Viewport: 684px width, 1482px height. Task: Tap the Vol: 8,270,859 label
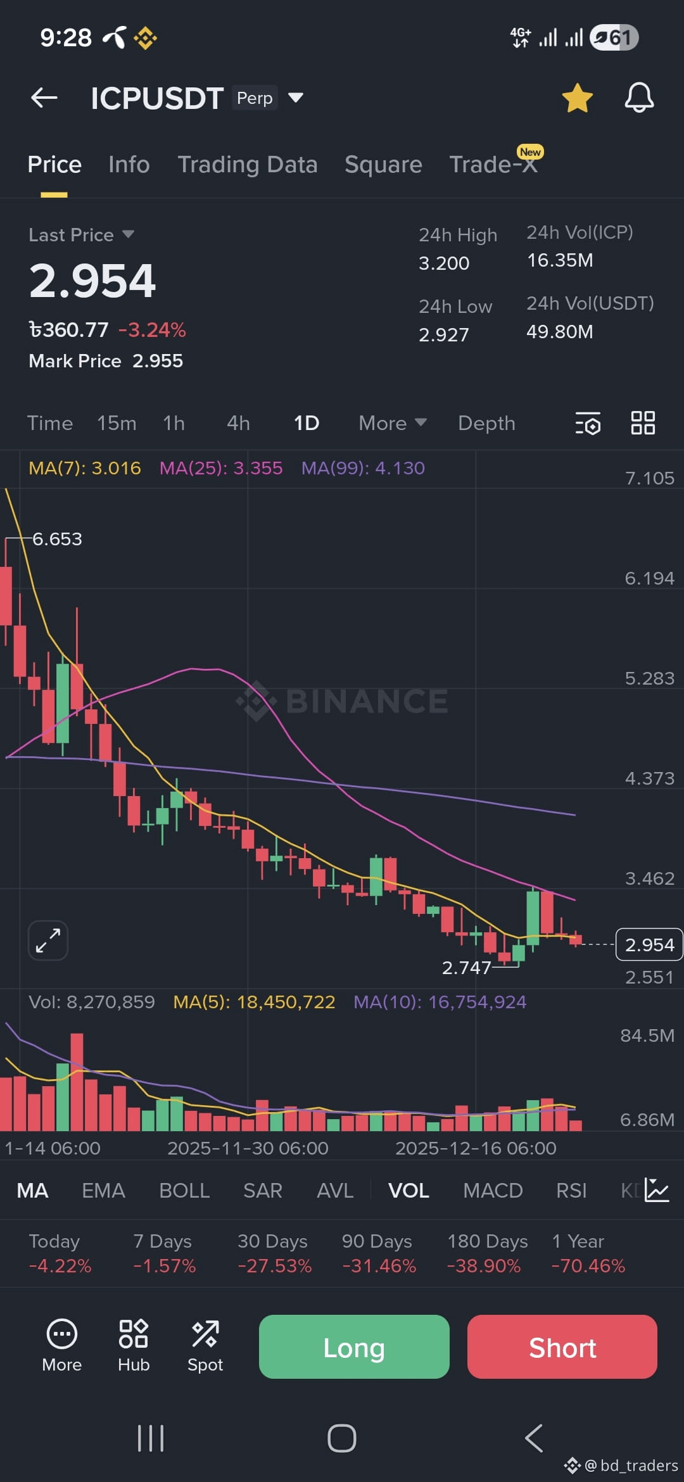click(92, 1002)
